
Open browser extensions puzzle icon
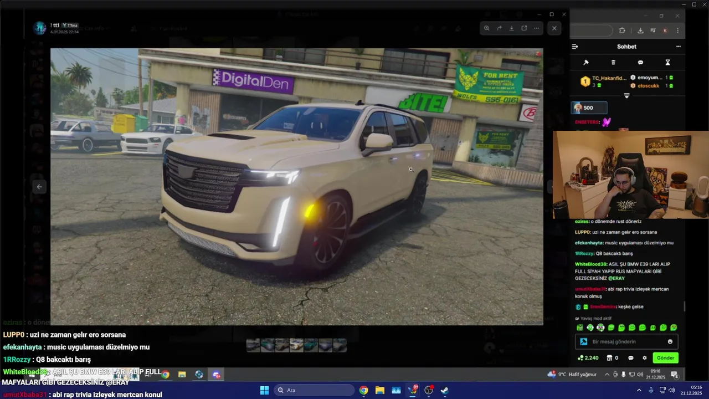622,30
